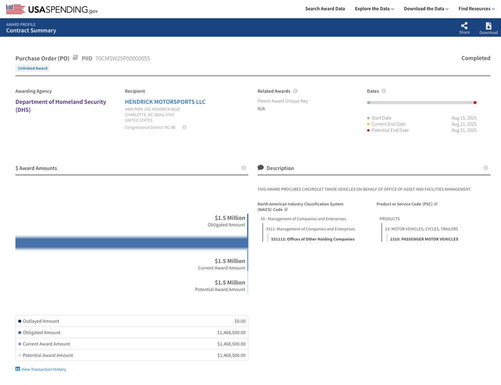Click '551112: Offices of Other Holding Companies'
The image size is (501, 385).
coord(313,239)
